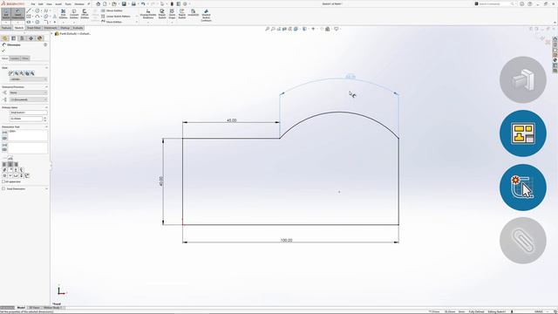This screenshot has height=314, width=558.
Task: Open Display/Delete Relations tool
Action: pyautogui.click(x=148, y=14)
